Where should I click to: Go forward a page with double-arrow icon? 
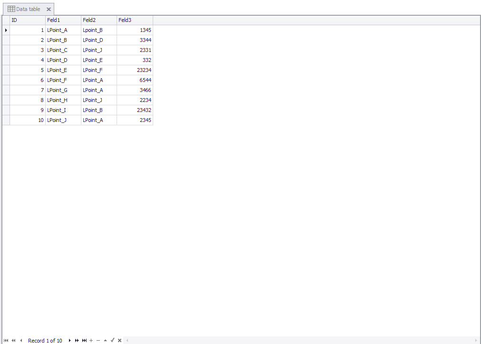(x=77, y=341)
